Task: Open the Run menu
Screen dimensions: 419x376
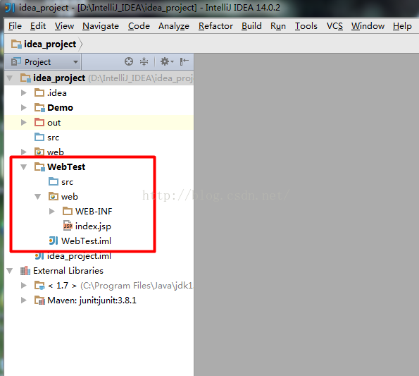Action: tap(278, 26)
